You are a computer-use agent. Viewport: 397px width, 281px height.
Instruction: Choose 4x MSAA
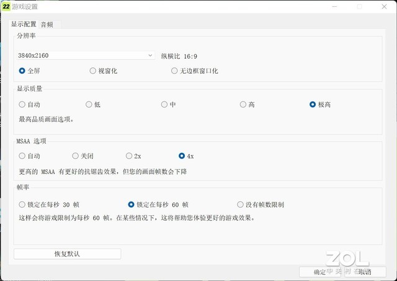pyautogui.click(x=186, y=156)
